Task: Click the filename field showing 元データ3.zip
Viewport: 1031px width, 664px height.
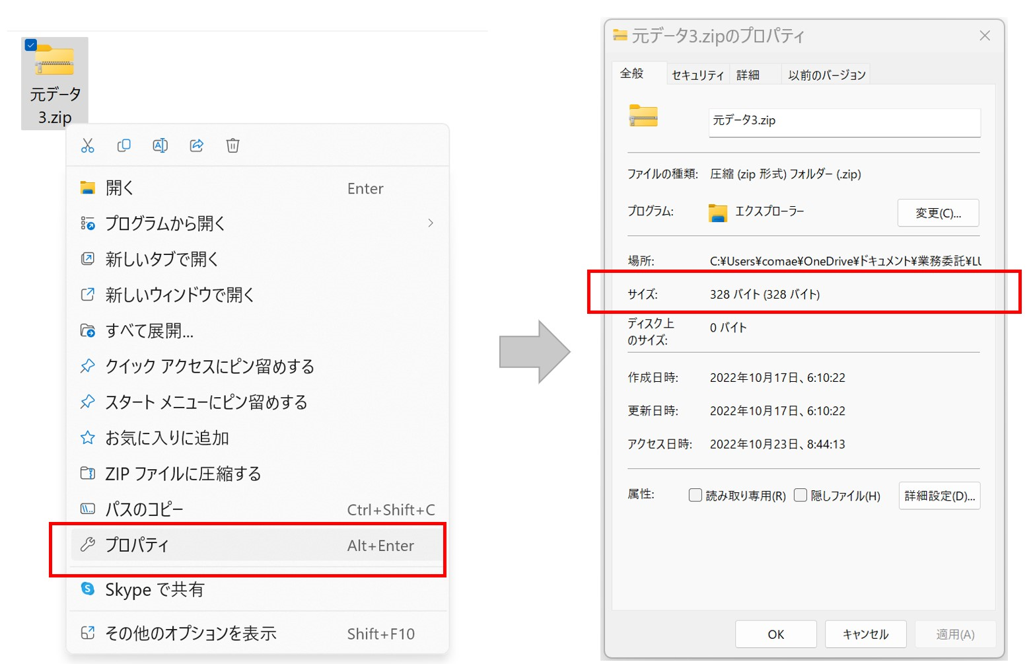Action: tap(843, 122)
